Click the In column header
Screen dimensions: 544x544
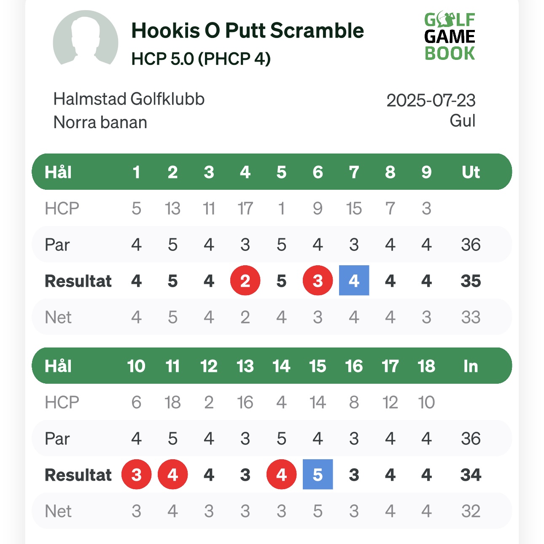tap(471, 366)
